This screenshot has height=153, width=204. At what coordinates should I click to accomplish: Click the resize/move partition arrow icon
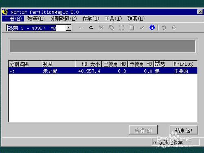click(x=81, y=28)
